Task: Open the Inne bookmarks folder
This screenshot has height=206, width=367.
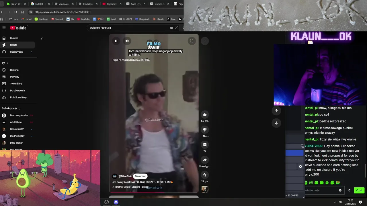Action: point(14,19)
